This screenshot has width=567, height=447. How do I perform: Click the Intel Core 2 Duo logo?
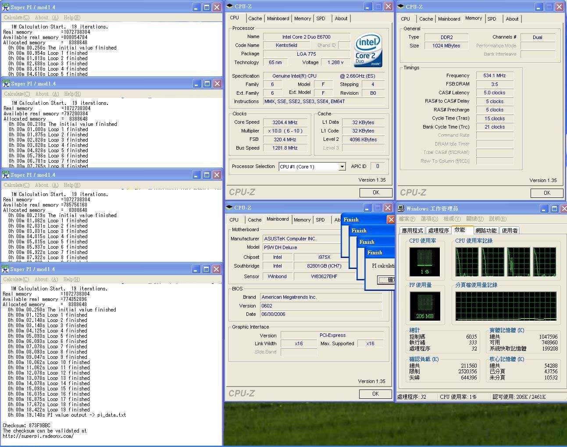click(x=368, y=50)
